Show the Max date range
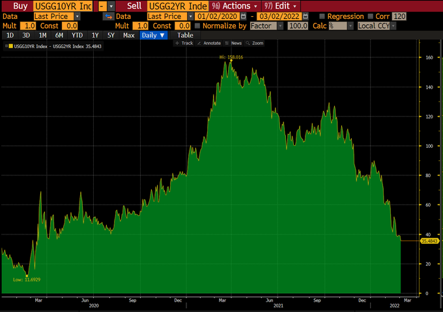The width and height of the screenshot is (443, 312). pyautogui.click(x=129, y=35)
